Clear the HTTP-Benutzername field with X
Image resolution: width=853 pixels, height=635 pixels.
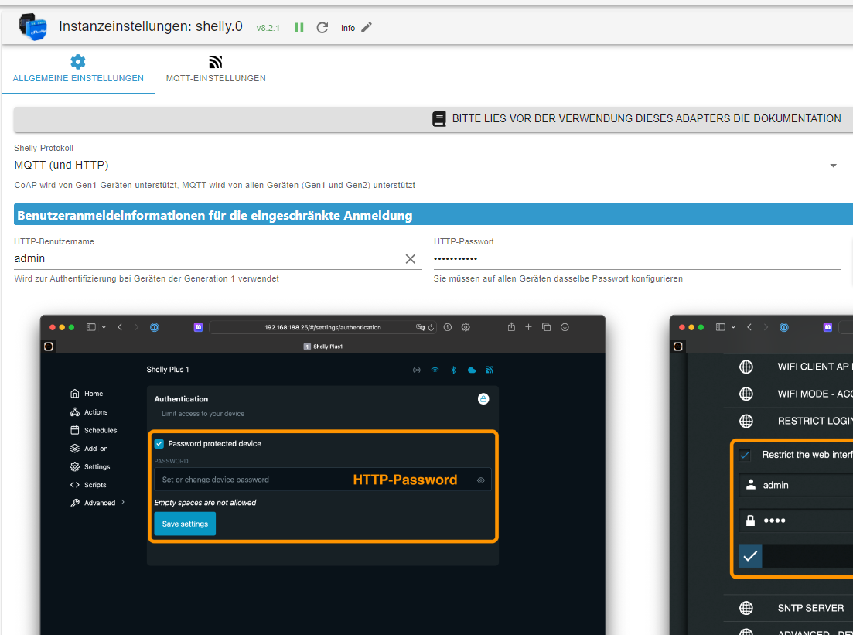click(x=410, y=259)
